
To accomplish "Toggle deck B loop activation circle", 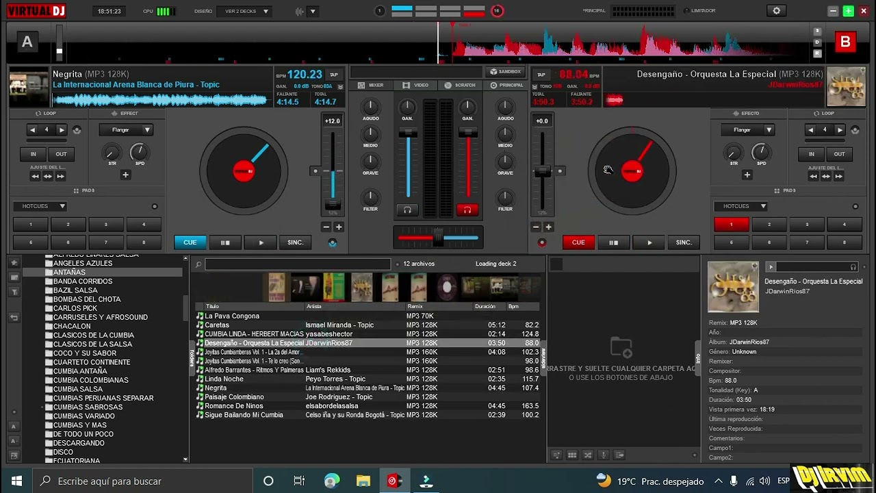I will pyautogui.click(x=855, y=129).
